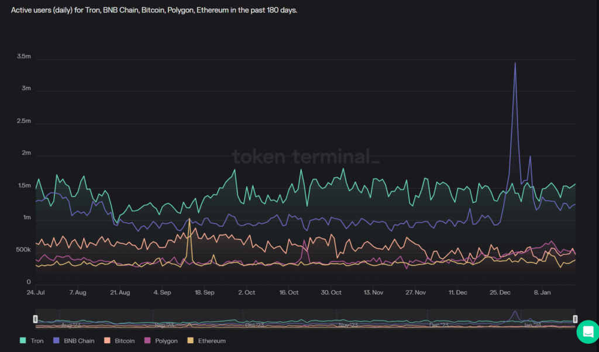Click the Oct '23 label in navigator
599x352 pixels.
pyautogui.click(x=254, y=325)
